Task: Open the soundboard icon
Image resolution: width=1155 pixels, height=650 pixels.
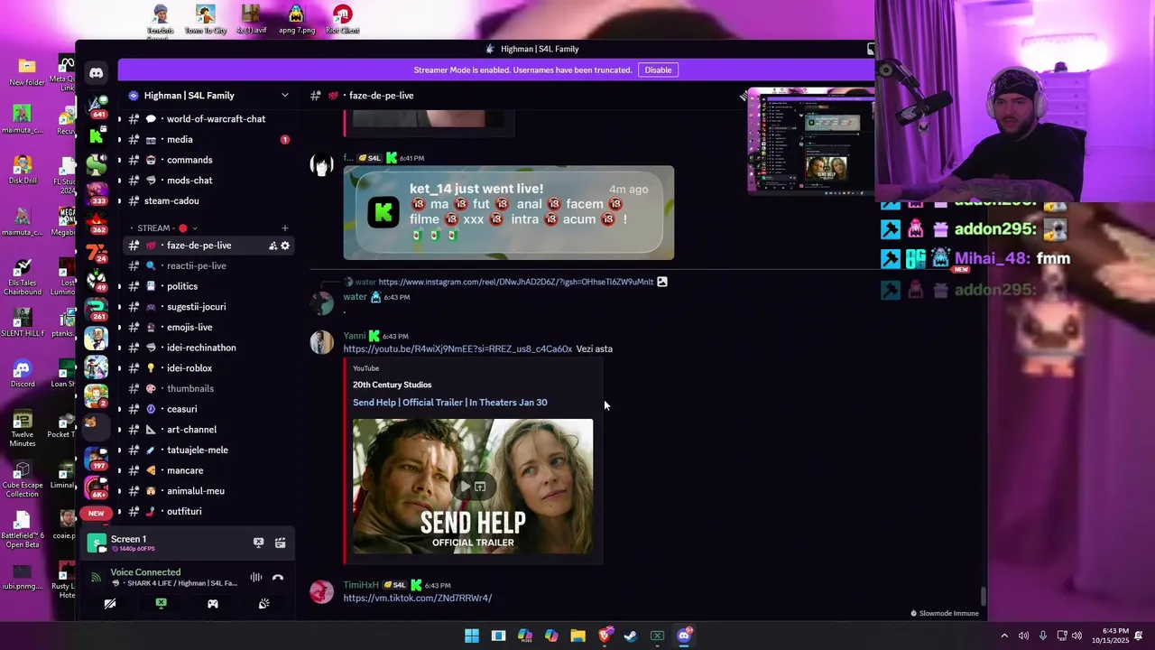Action: pyautogui.click(x=263, y=604)
